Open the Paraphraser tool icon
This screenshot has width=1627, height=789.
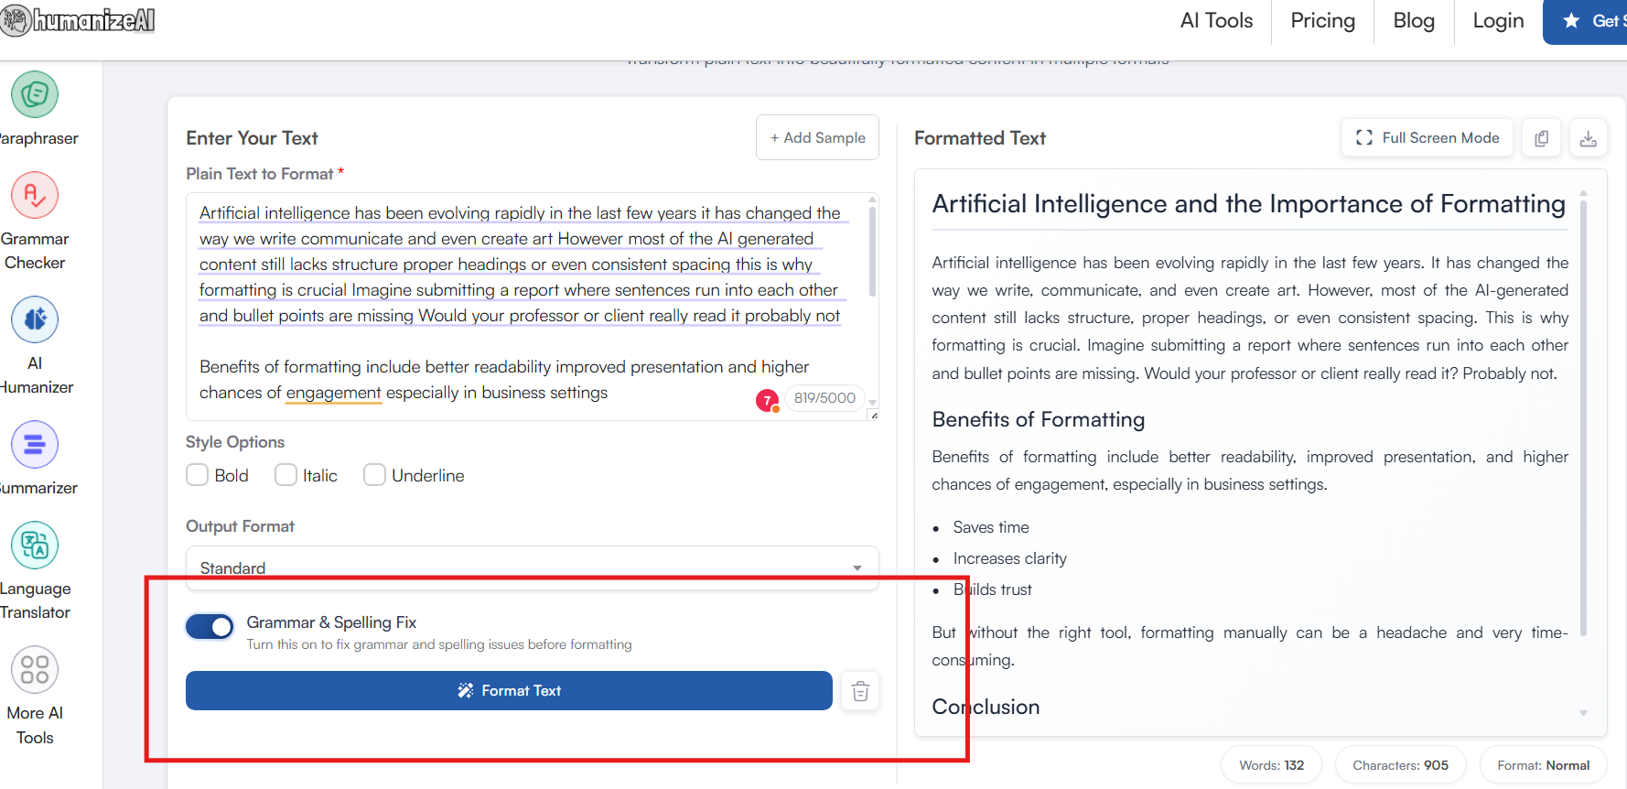35,94
